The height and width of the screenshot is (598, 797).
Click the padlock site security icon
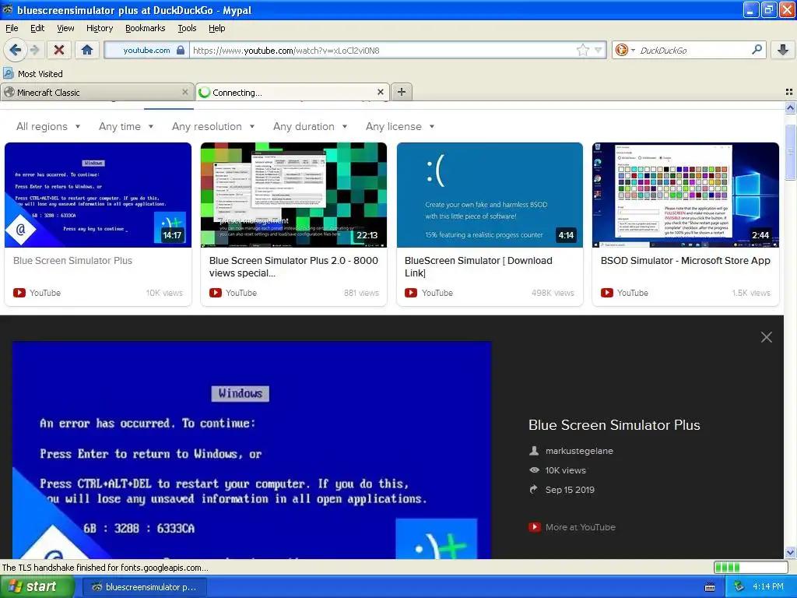(x=181, y=50)
